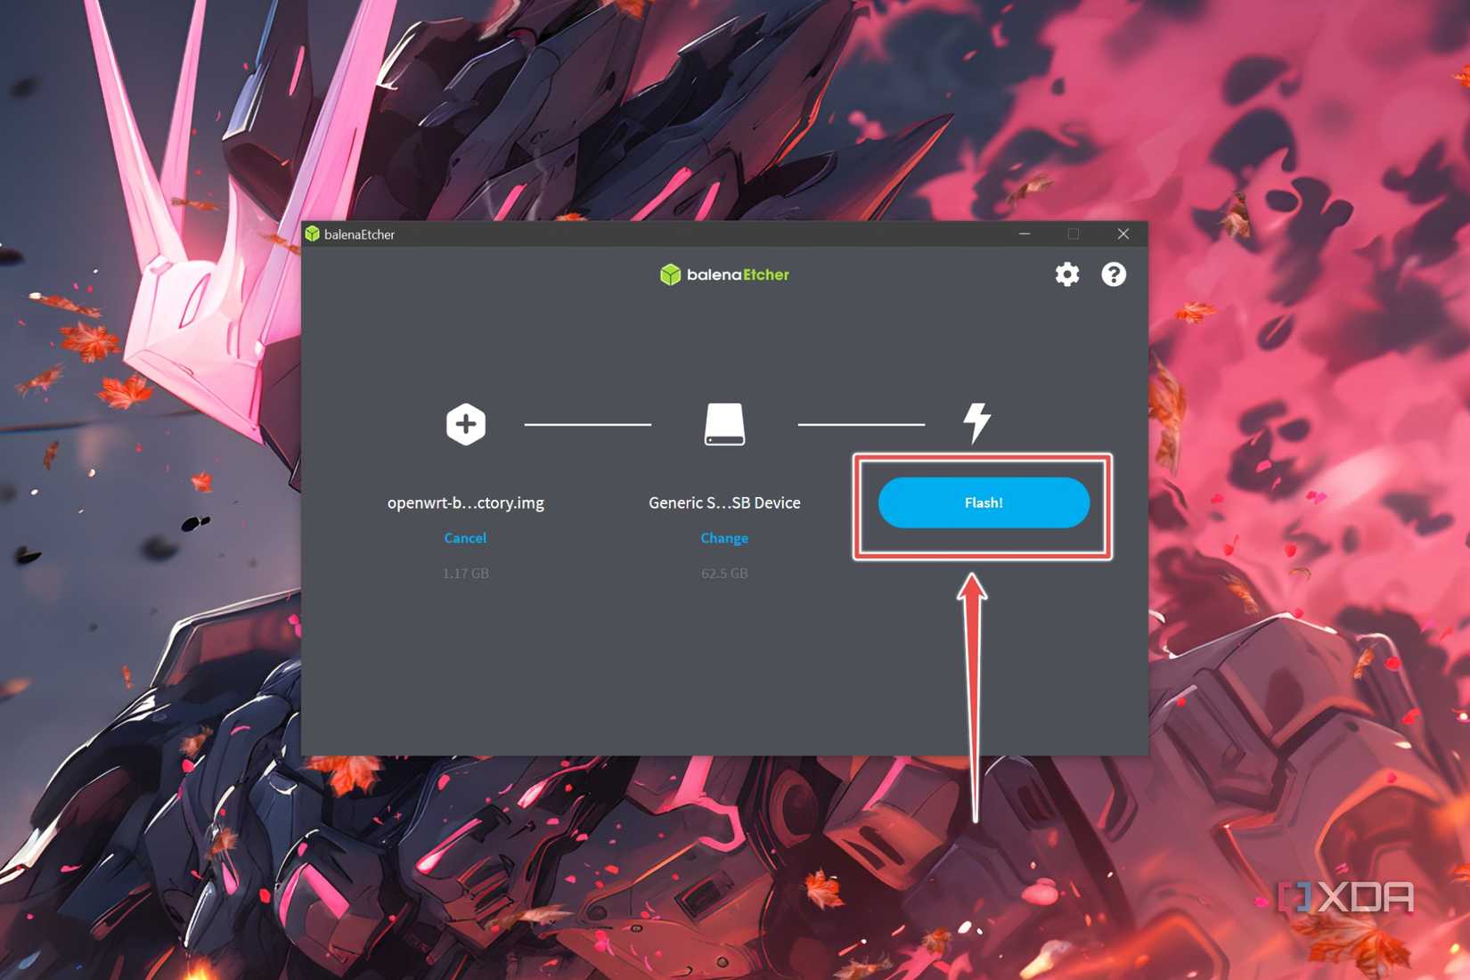The image size is (1470, 980).
Task: Click the drive target icon
Action: click(724, 424)
